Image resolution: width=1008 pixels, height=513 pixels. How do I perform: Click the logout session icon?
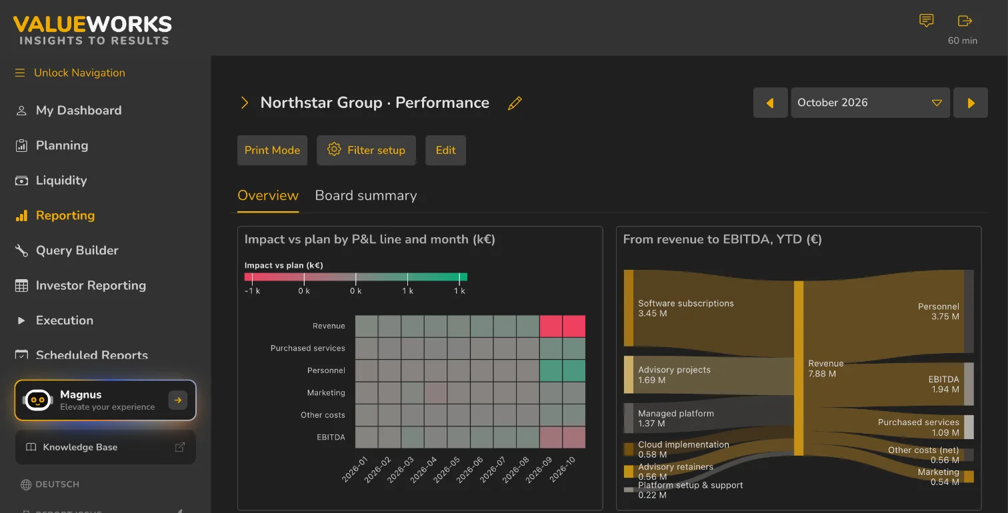click(965, 21)
